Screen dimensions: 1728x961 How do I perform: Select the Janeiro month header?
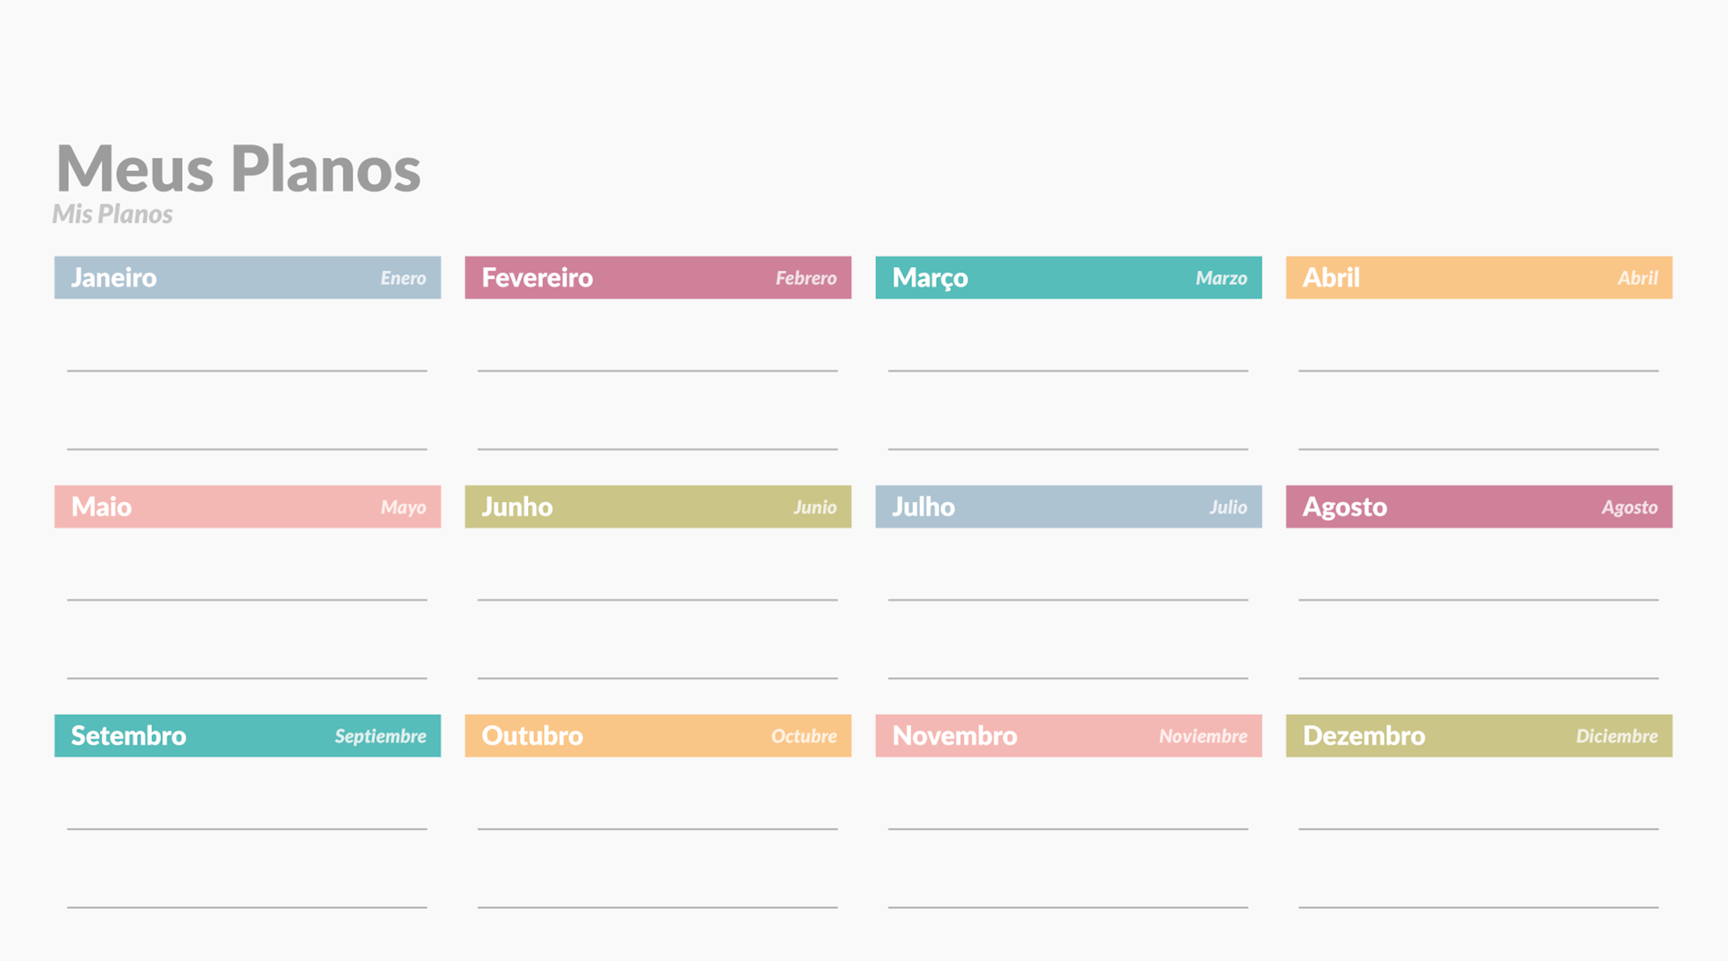(247, 277)
